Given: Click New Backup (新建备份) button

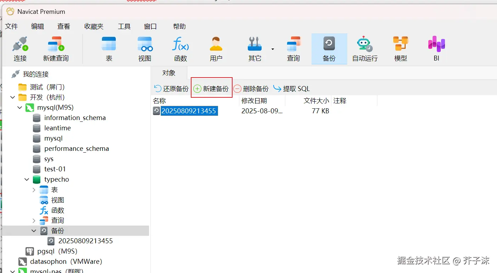Looking at the screenshot, I should point(211,89).
